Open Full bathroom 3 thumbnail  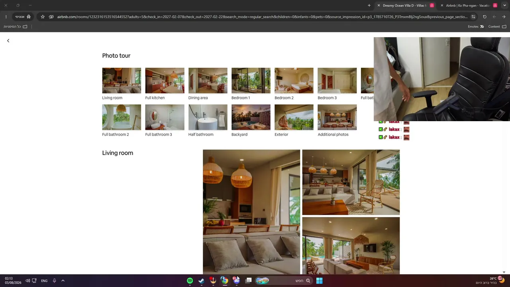[x=165, y=117]
